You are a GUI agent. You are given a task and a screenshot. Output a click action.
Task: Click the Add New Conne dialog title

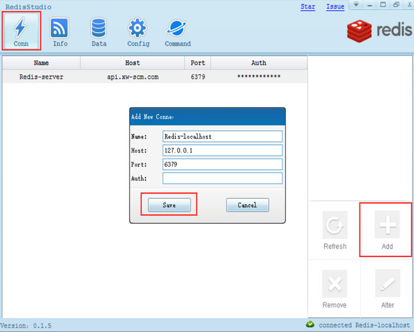pyautogui.click(x=152, y=117)
